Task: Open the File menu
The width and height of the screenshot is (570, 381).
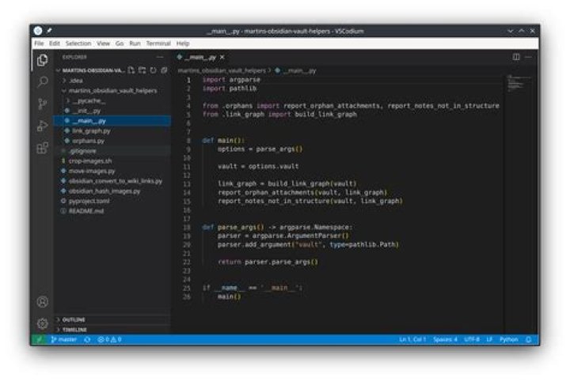Action: 39,43
